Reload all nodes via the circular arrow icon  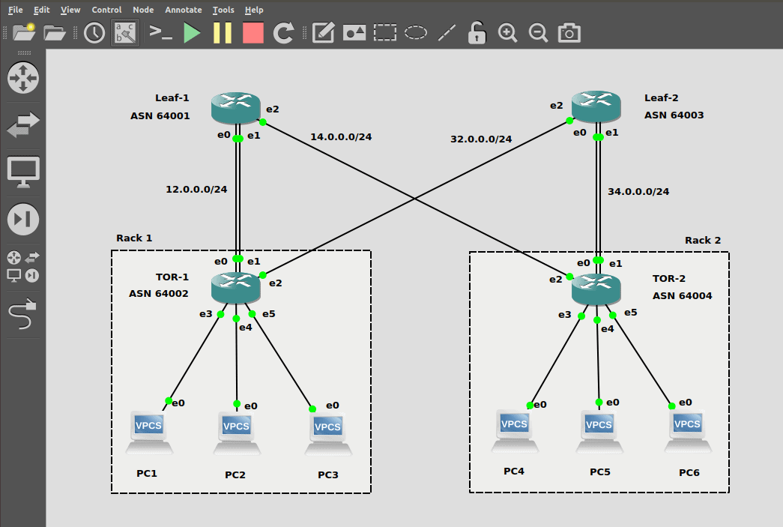283,32
